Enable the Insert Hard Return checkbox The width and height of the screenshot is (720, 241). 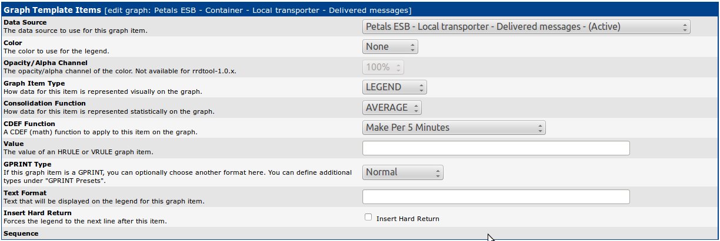(x=368, y=217)
